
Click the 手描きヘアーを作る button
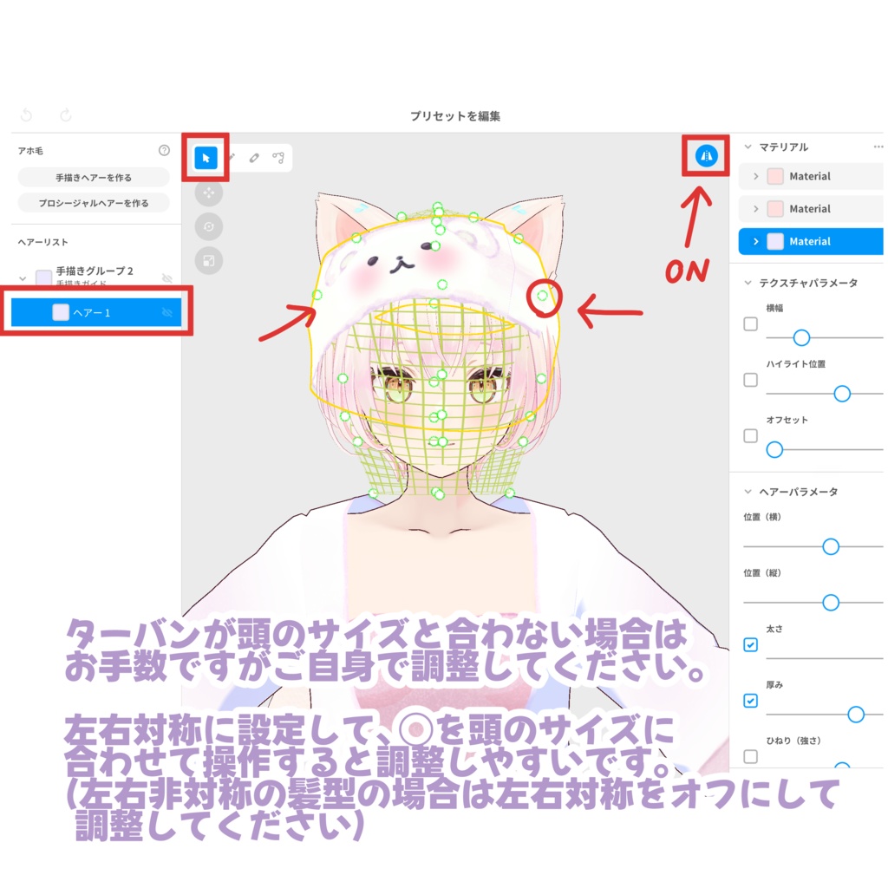[94, 176]
